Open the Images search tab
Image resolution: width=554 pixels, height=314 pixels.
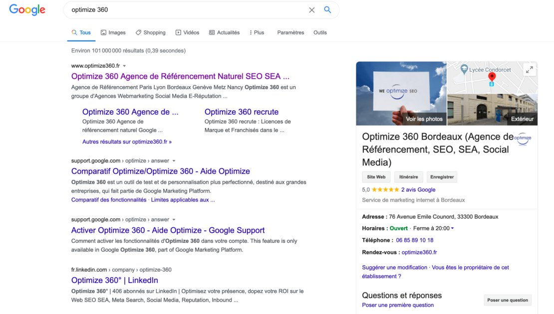click(113, 32)
